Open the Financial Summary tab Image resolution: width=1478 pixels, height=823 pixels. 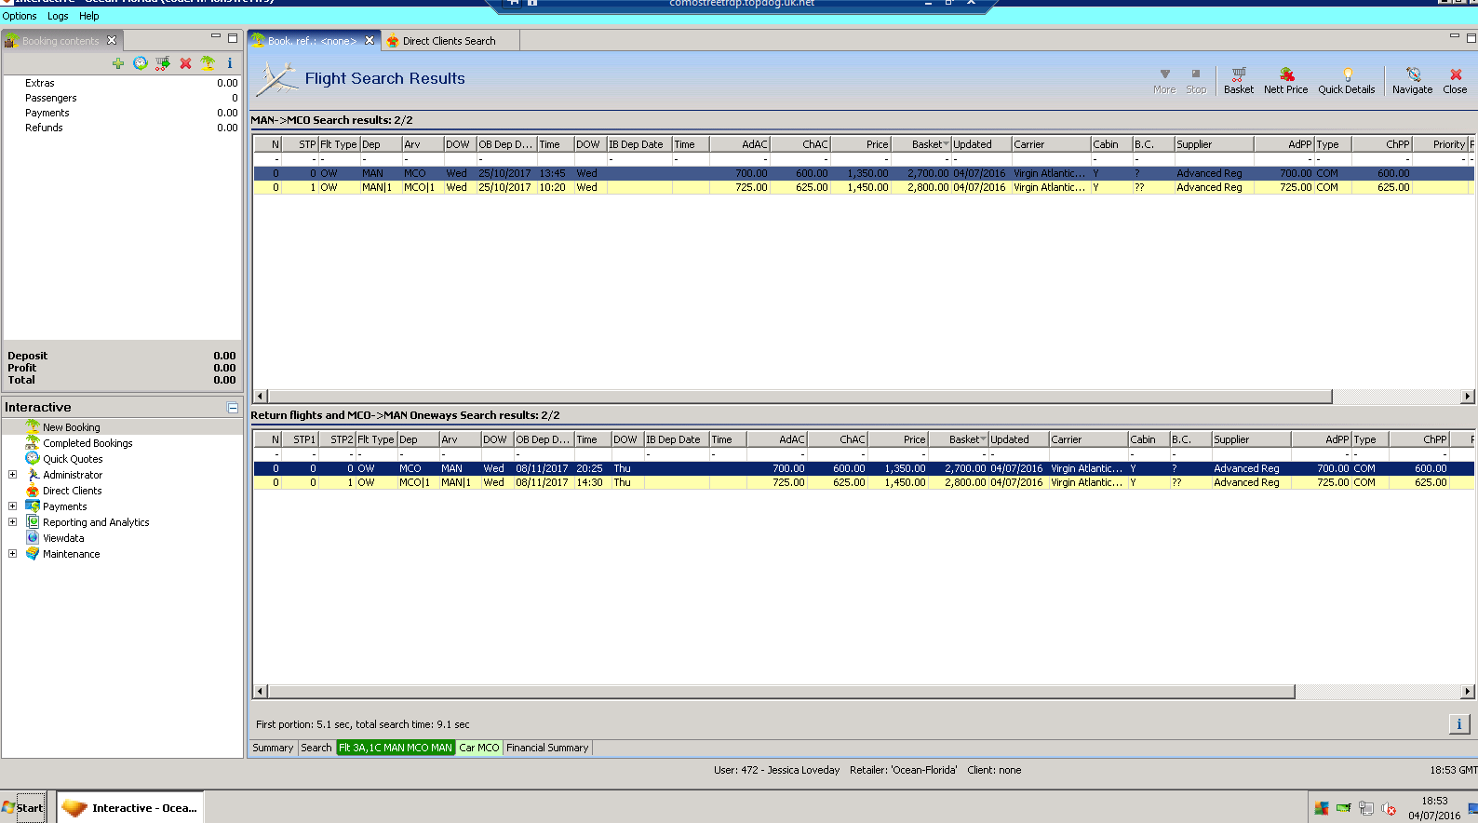(547, 748)
